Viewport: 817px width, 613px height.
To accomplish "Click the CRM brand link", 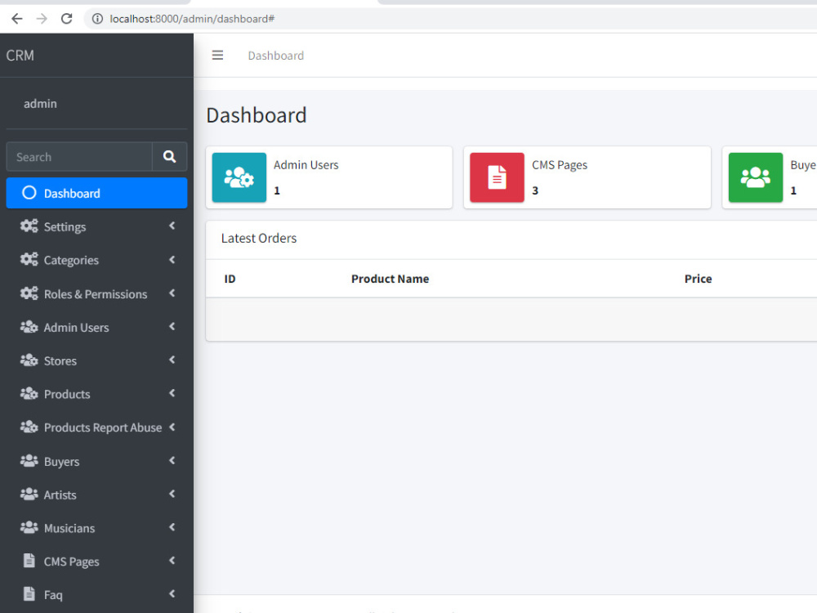I will [20, 56].
